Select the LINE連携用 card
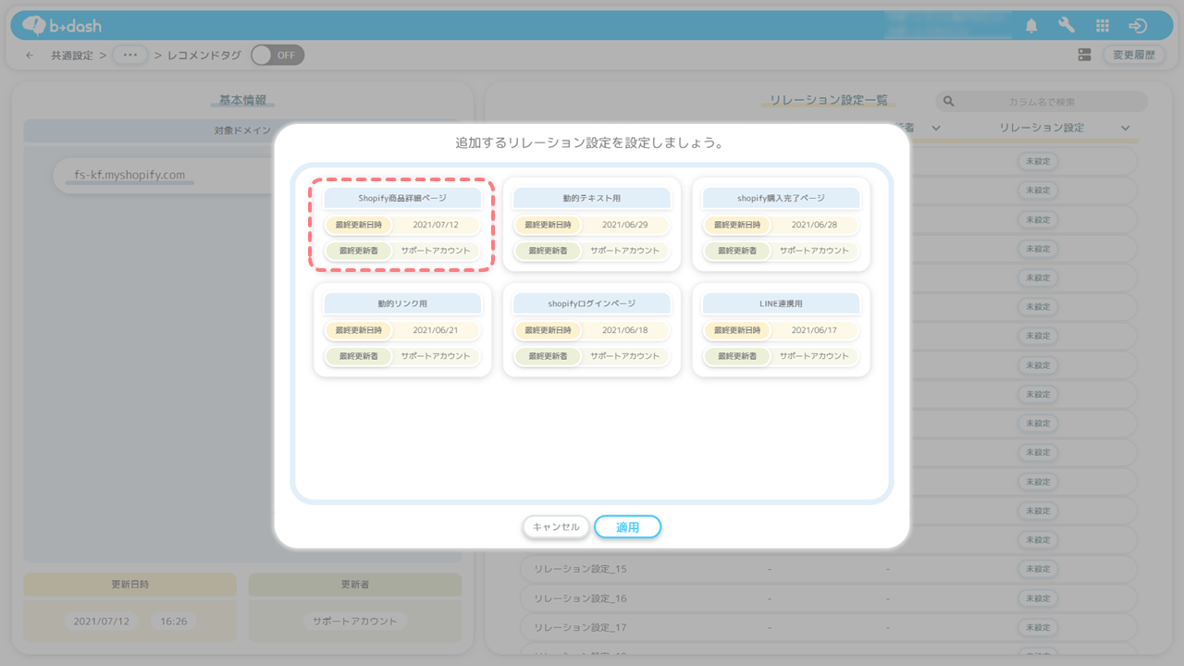 782,330
